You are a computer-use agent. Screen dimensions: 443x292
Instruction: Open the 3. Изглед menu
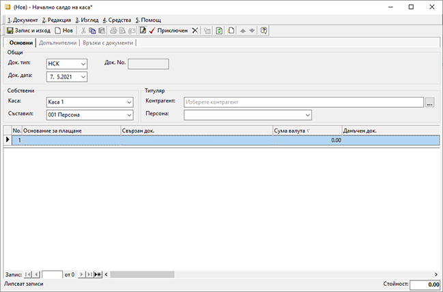click(87, 20)
